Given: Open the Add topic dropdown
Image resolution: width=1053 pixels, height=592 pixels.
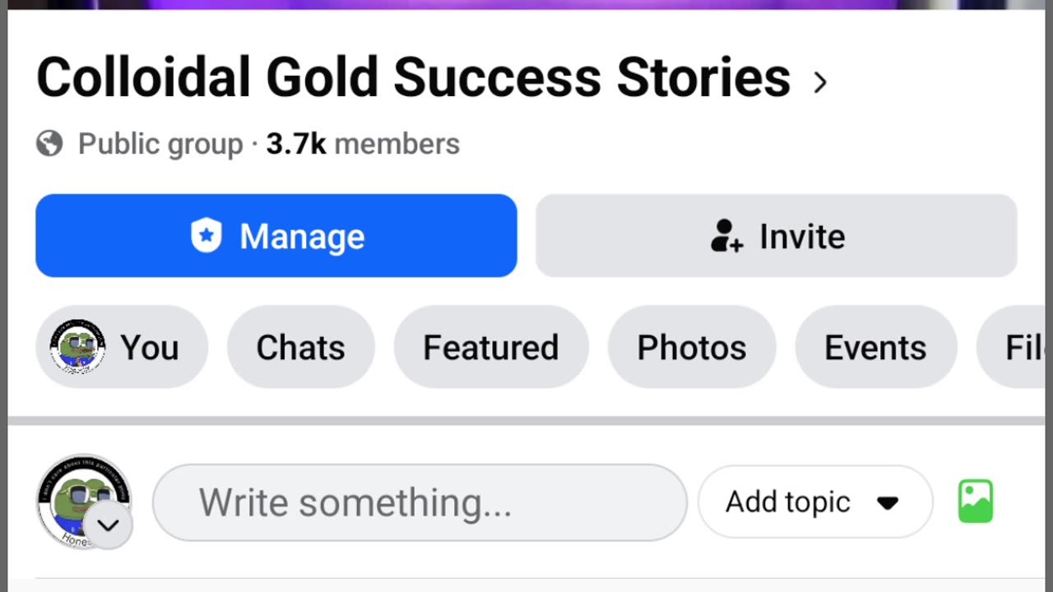Looking at the screenshot, I should coord(814,502).
